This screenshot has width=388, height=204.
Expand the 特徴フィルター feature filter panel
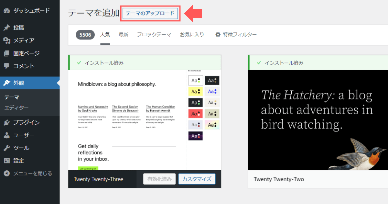click(236, 34)
